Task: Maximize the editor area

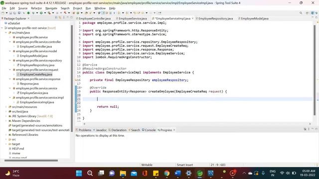Action: coord(317,18)
